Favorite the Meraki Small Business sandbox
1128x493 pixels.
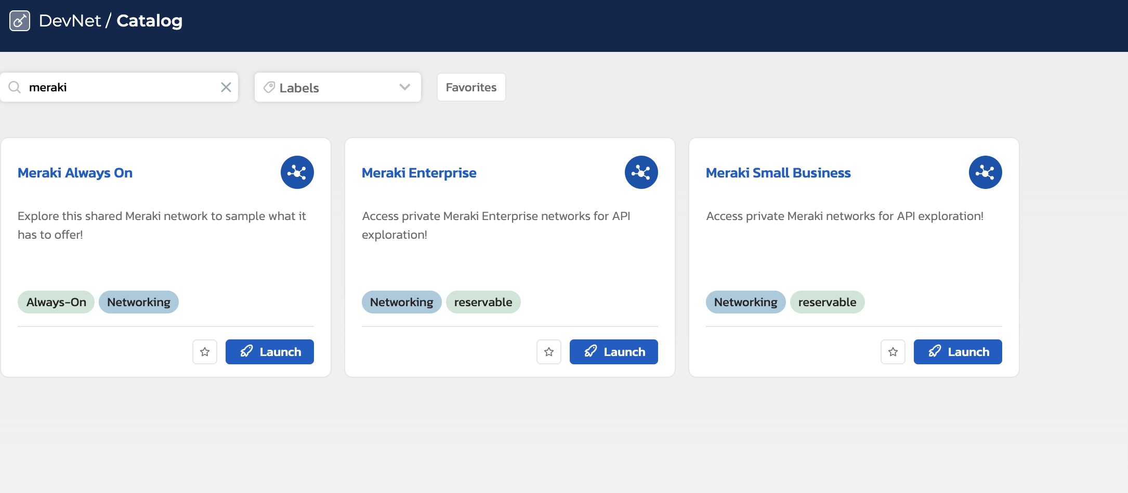tap(893, 351)
